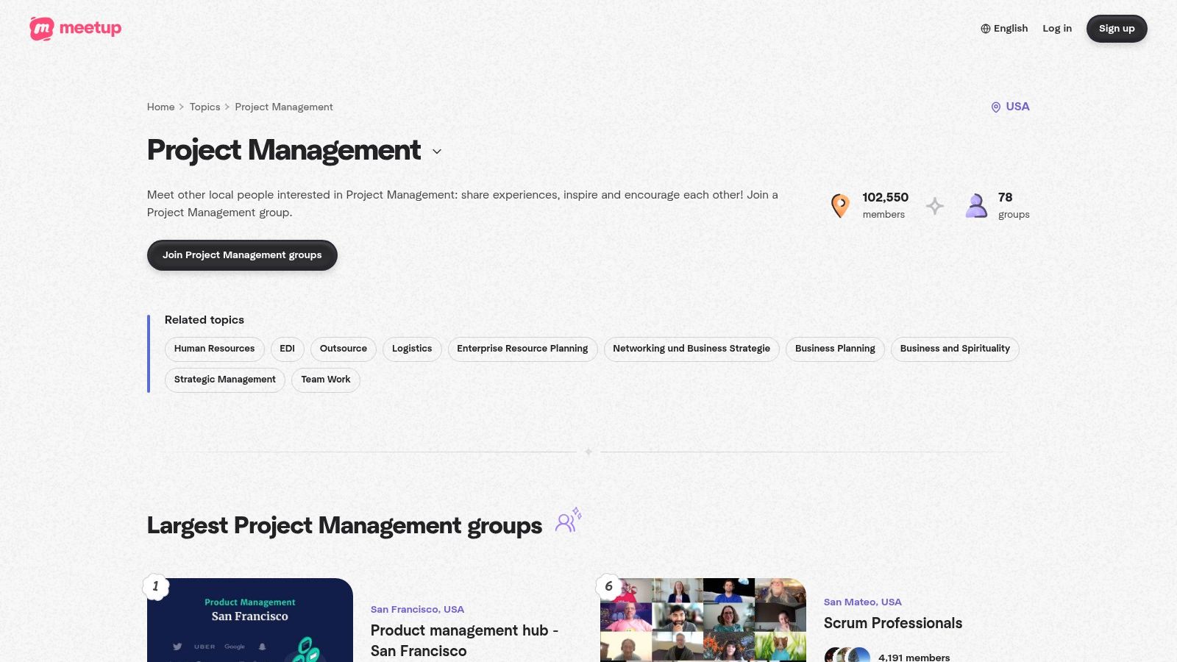This screenshot has height=662, width=1177.
Task: Expand the number 6 badge on Scrum Professionals image
Action: pyautogui.click(x=608, y=587)
